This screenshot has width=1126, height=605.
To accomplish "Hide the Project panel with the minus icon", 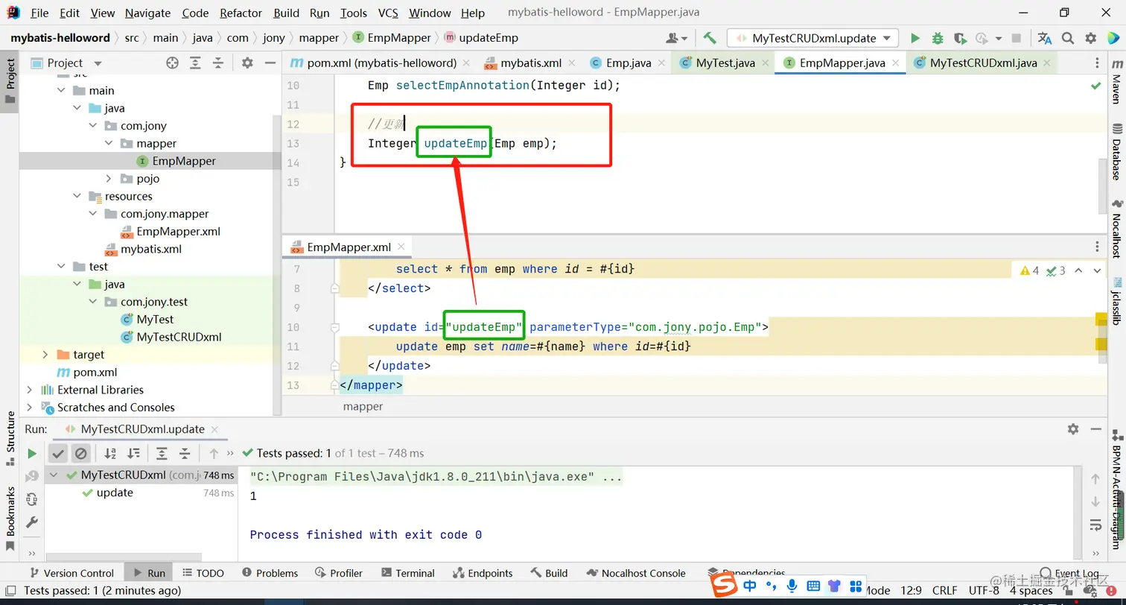I will (270, 63).
